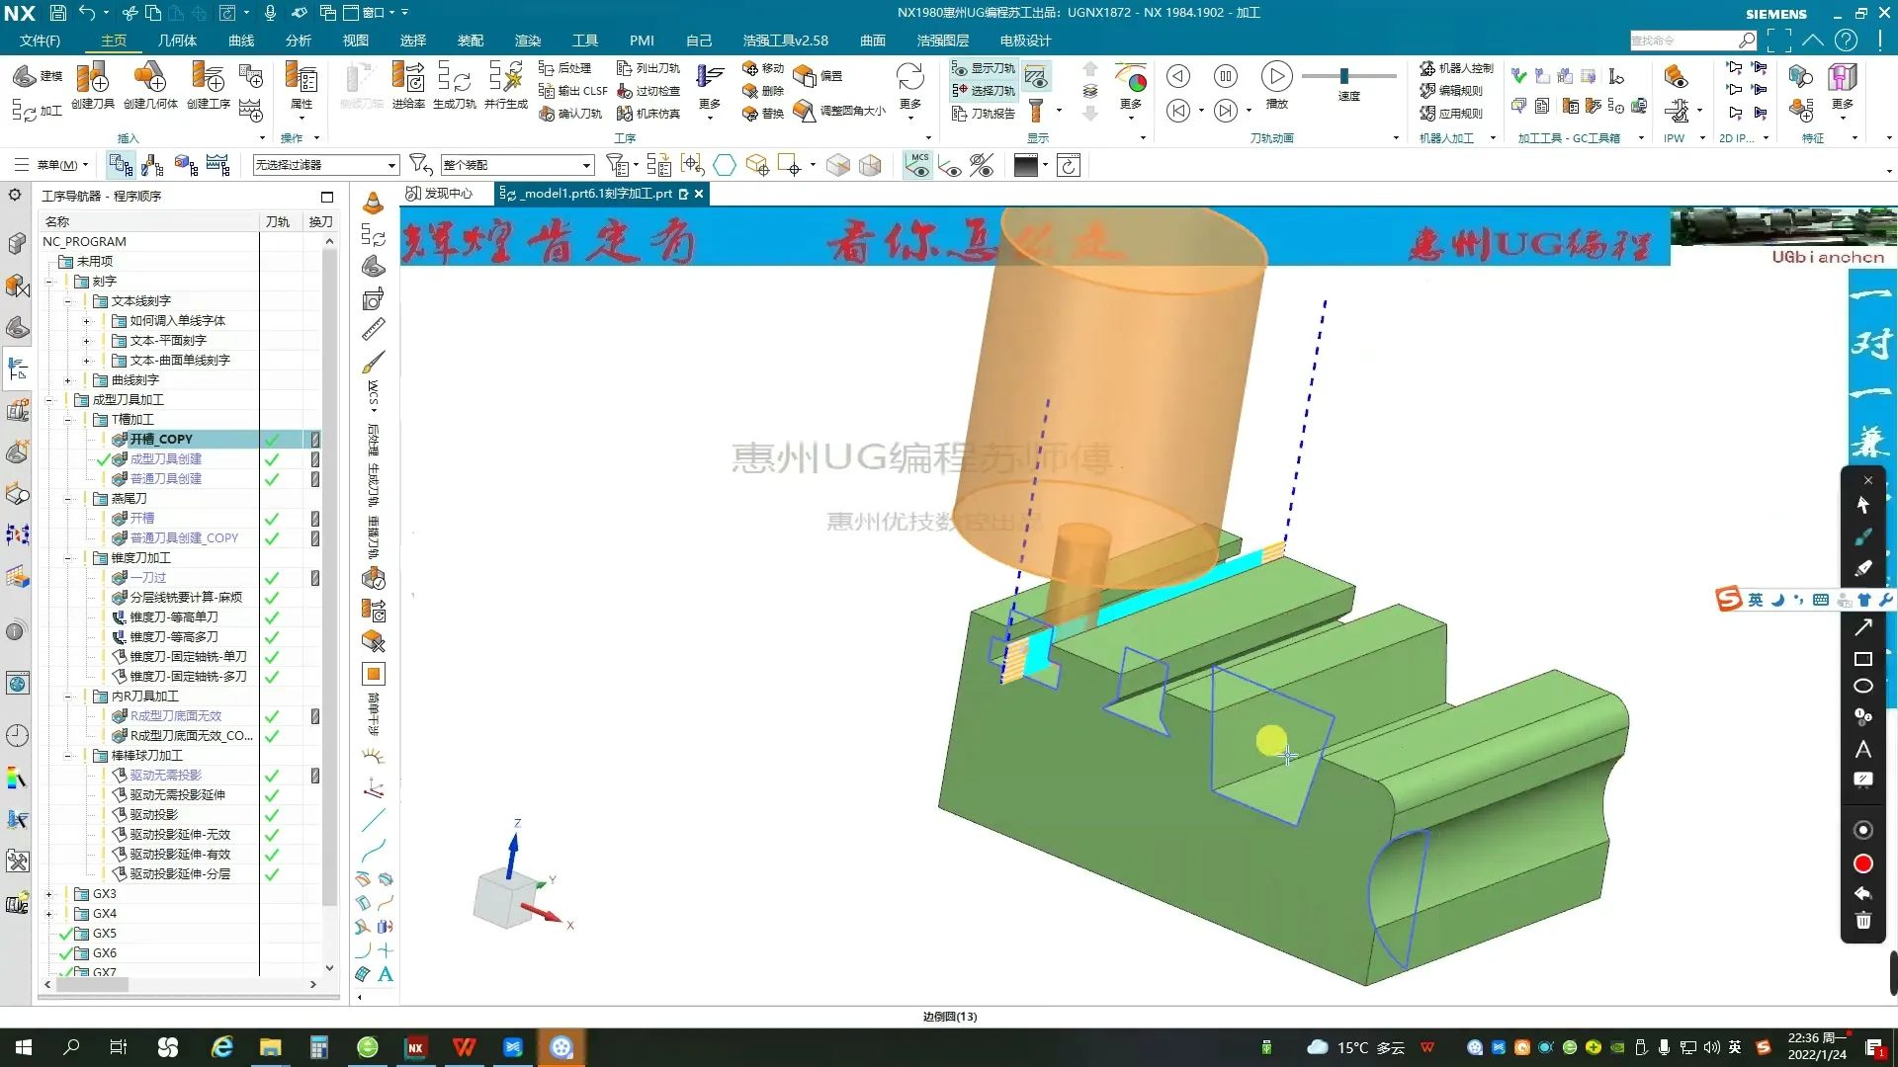Open the 几何体 (Geometry) ribbon tab
This screenshot has width=1898, height=1067.
click(177, 41)
